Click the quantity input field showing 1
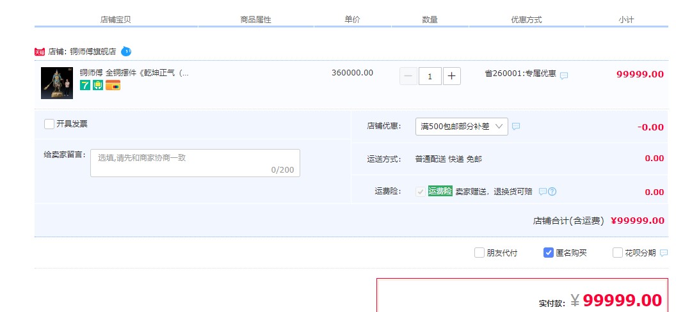 pyautogui.click(x=430, y=76)
